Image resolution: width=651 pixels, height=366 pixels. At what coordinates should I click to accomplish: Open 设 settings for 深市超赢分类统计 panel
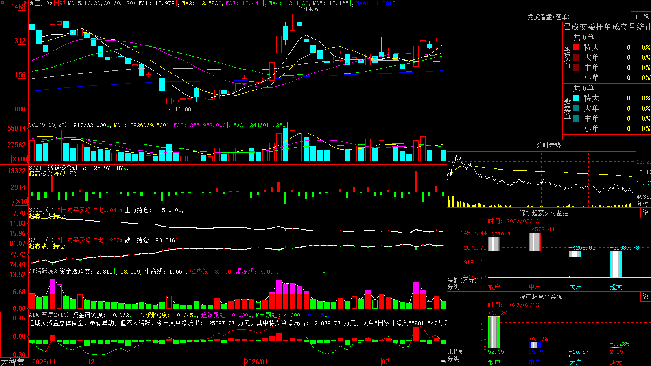(646, 296)
